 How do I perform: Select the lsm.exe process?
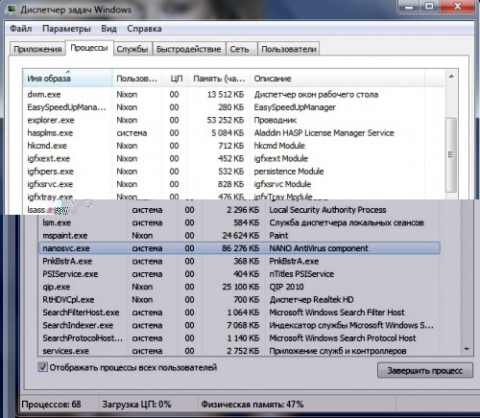239,222
